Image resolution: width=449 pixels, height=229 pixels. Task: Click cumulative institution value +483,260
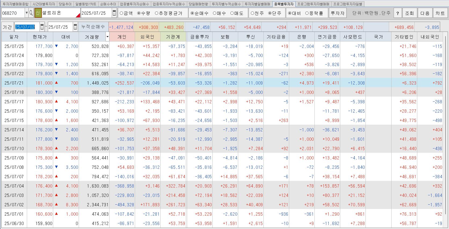click(x=172, y=27)
